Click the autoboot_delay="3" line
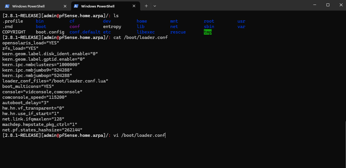This screenshot has width=346, height=168. [26, 102]
